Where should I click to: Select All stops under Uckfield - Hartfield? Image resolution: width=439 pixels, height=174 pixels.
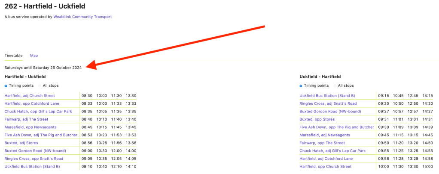335,86
